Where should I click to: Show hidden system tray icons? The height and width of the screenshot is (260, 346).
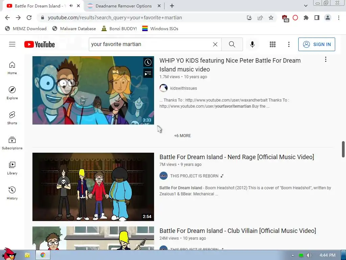293,255
